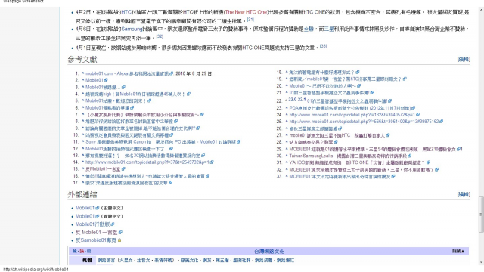
Task: Click external-link icon after reference 2 Mobile01
Action: coord(106,80)
